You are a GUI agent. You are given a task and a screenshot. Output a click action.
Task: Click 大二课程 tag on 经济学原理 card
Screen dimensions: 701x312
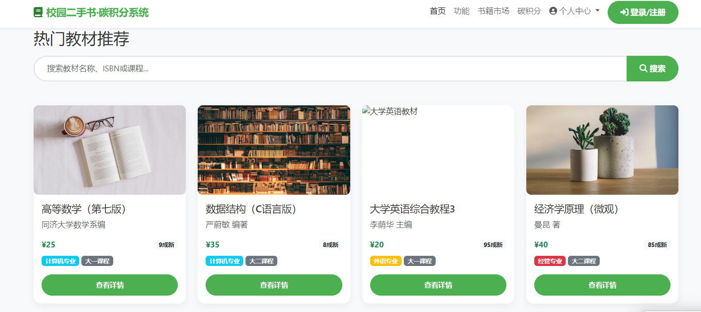click(584, 261)
